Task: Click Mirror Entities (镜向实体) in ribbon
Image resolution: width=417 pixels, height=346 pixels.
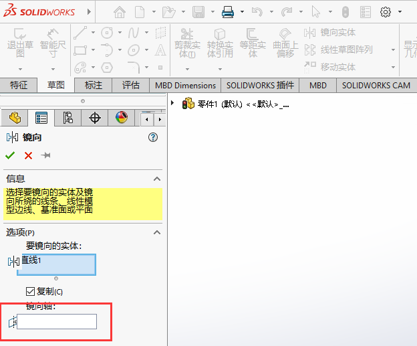Action: (x=329, y=33)
